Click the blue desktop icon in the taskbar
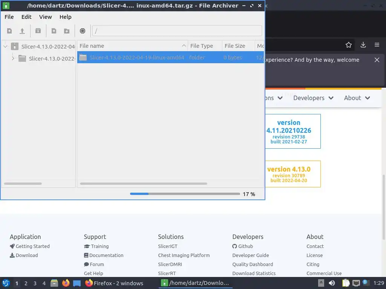This screenshot has height=289, width=386. click(77, 283)
